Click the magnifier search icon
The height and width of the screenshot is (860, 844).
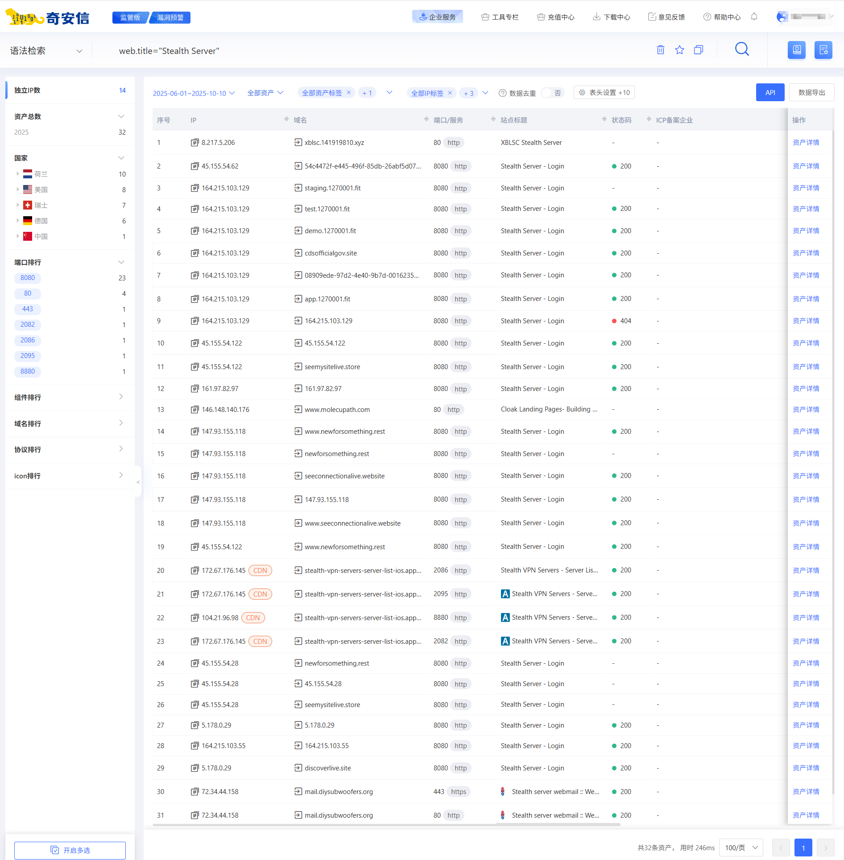[741, 49]
